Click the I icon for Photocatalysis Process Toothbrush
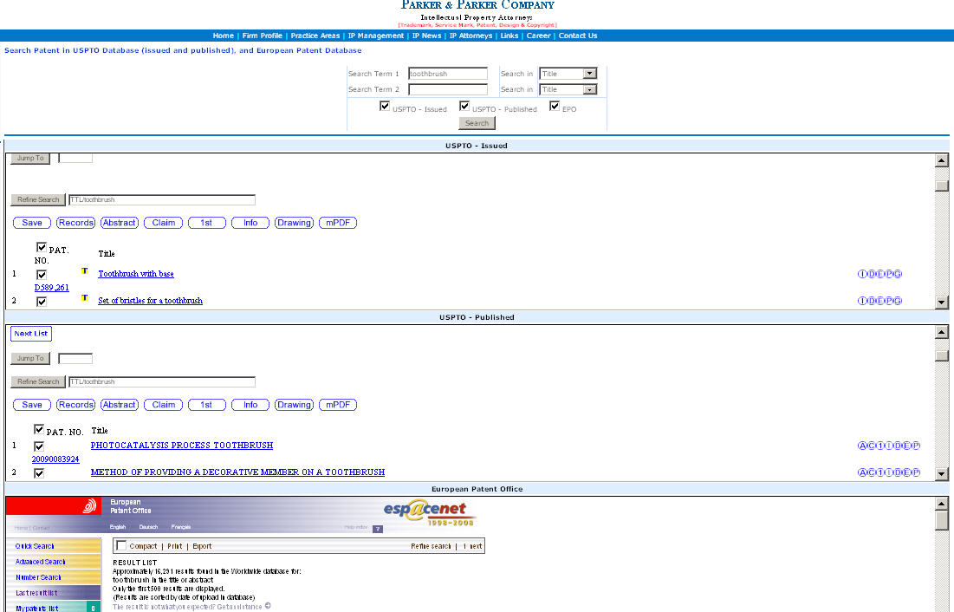Viewport: 954px width, 612px height. pos(889,446)
